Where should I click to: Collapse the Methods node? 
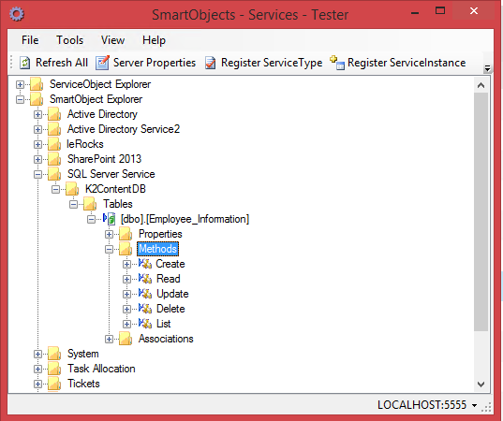pos(109,249)
